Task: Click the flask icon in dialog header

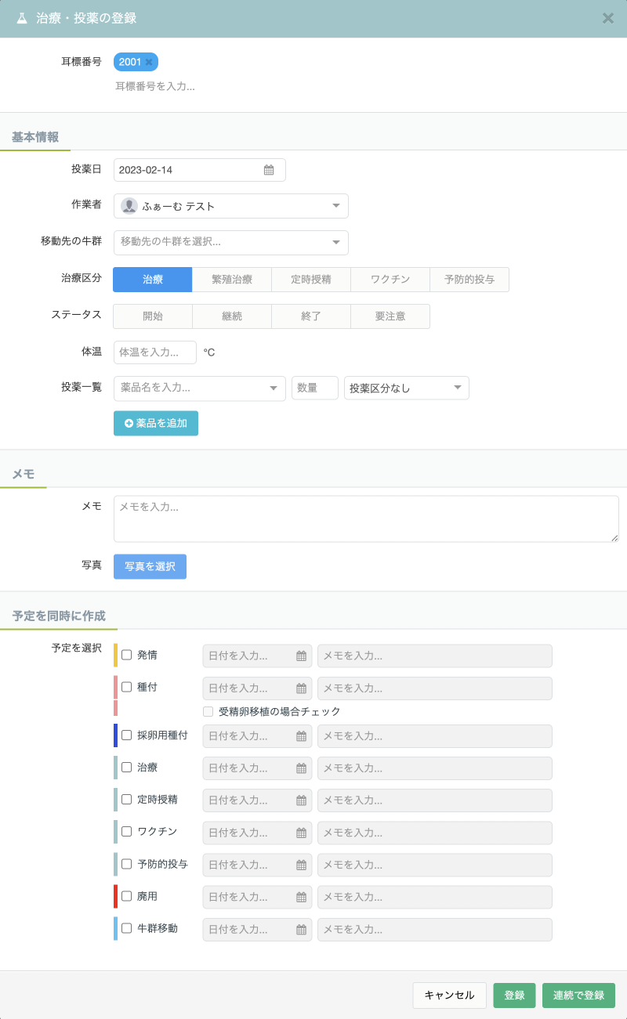Action: click(22, 18)
